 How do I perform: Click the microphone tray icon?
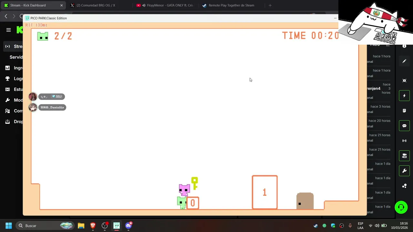point(350,226)
